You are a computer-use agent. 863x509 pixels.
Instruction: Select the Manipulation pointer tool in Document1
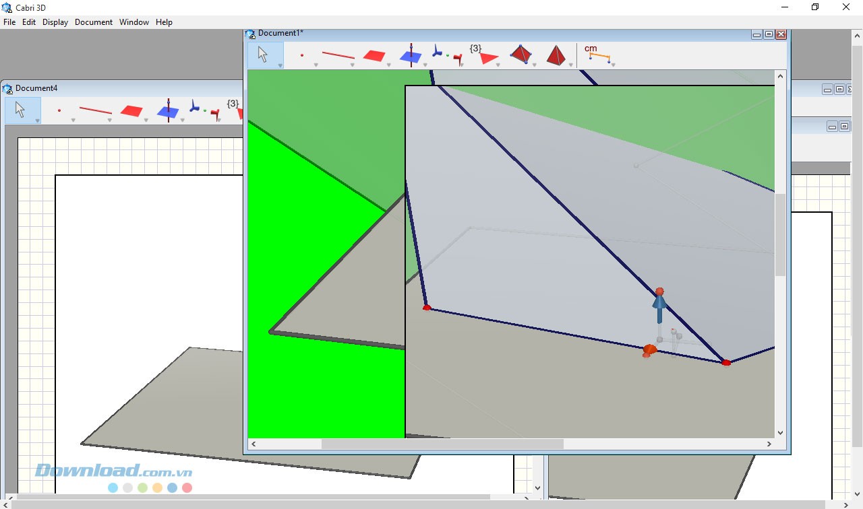tap(264, 55)
